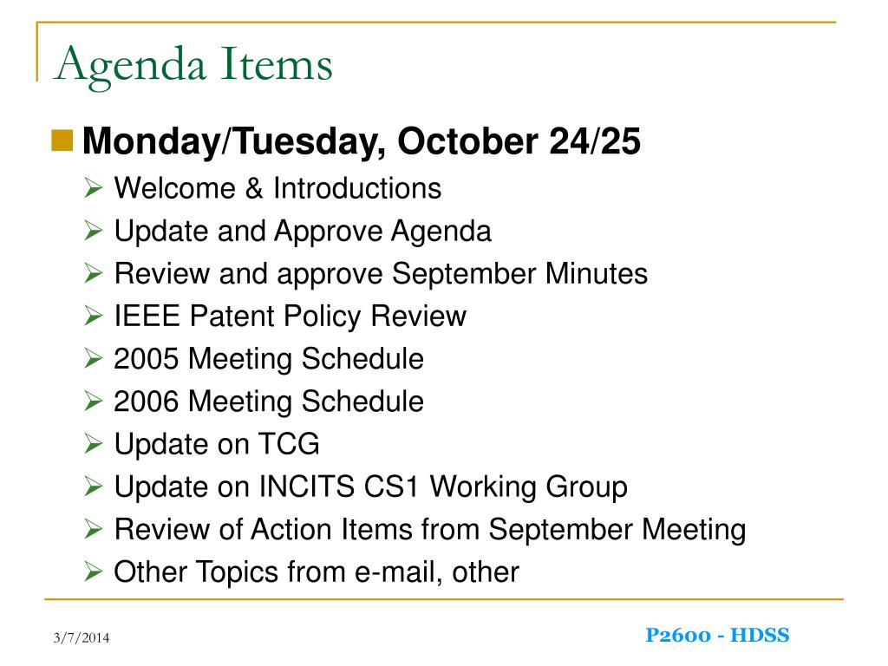888x666 pixels.
Task: Click arrow bullet before 2006 Meeting Schedule
Action: (x=94, y=401)
